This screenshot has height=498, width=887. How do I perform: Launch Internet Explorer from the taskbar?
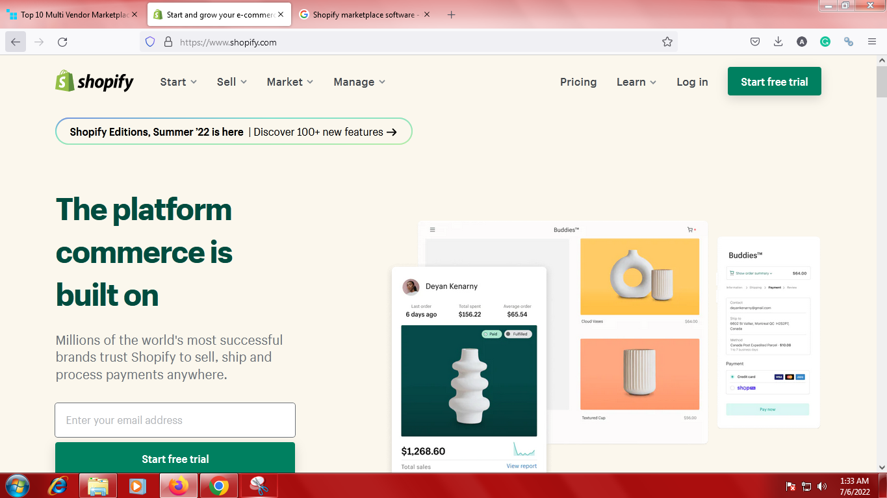(59, 486)
